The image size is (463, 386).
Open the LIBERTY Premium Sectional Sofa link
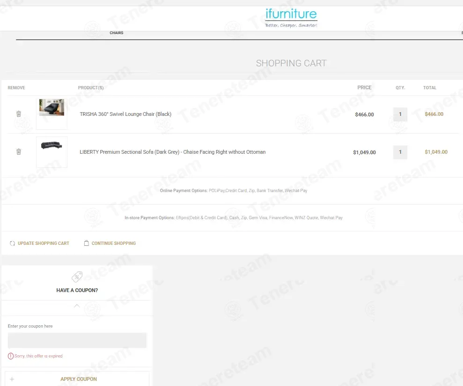[172, 152]
